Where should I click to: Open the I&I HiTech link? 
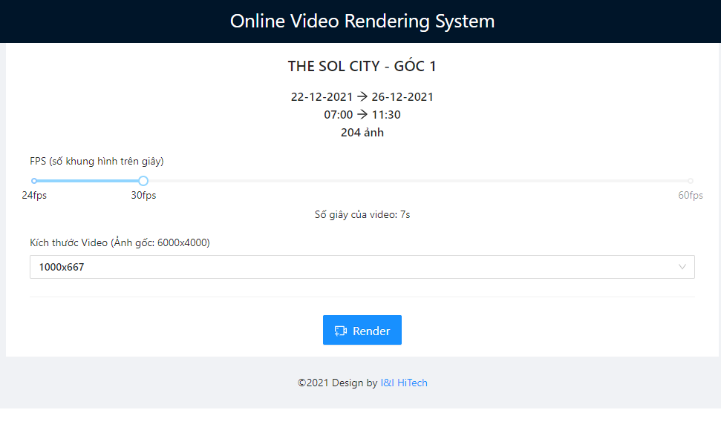tap(404, 383)
